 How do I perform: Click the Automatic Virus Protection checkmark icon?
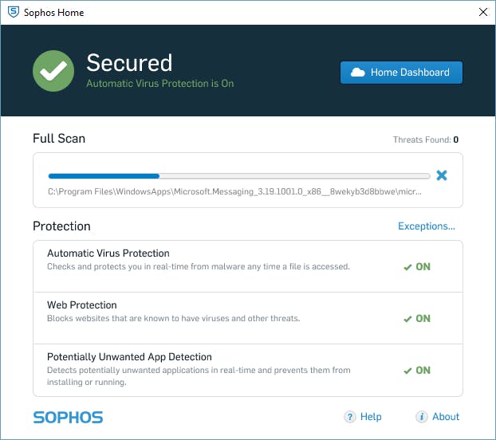pos(407,267)
